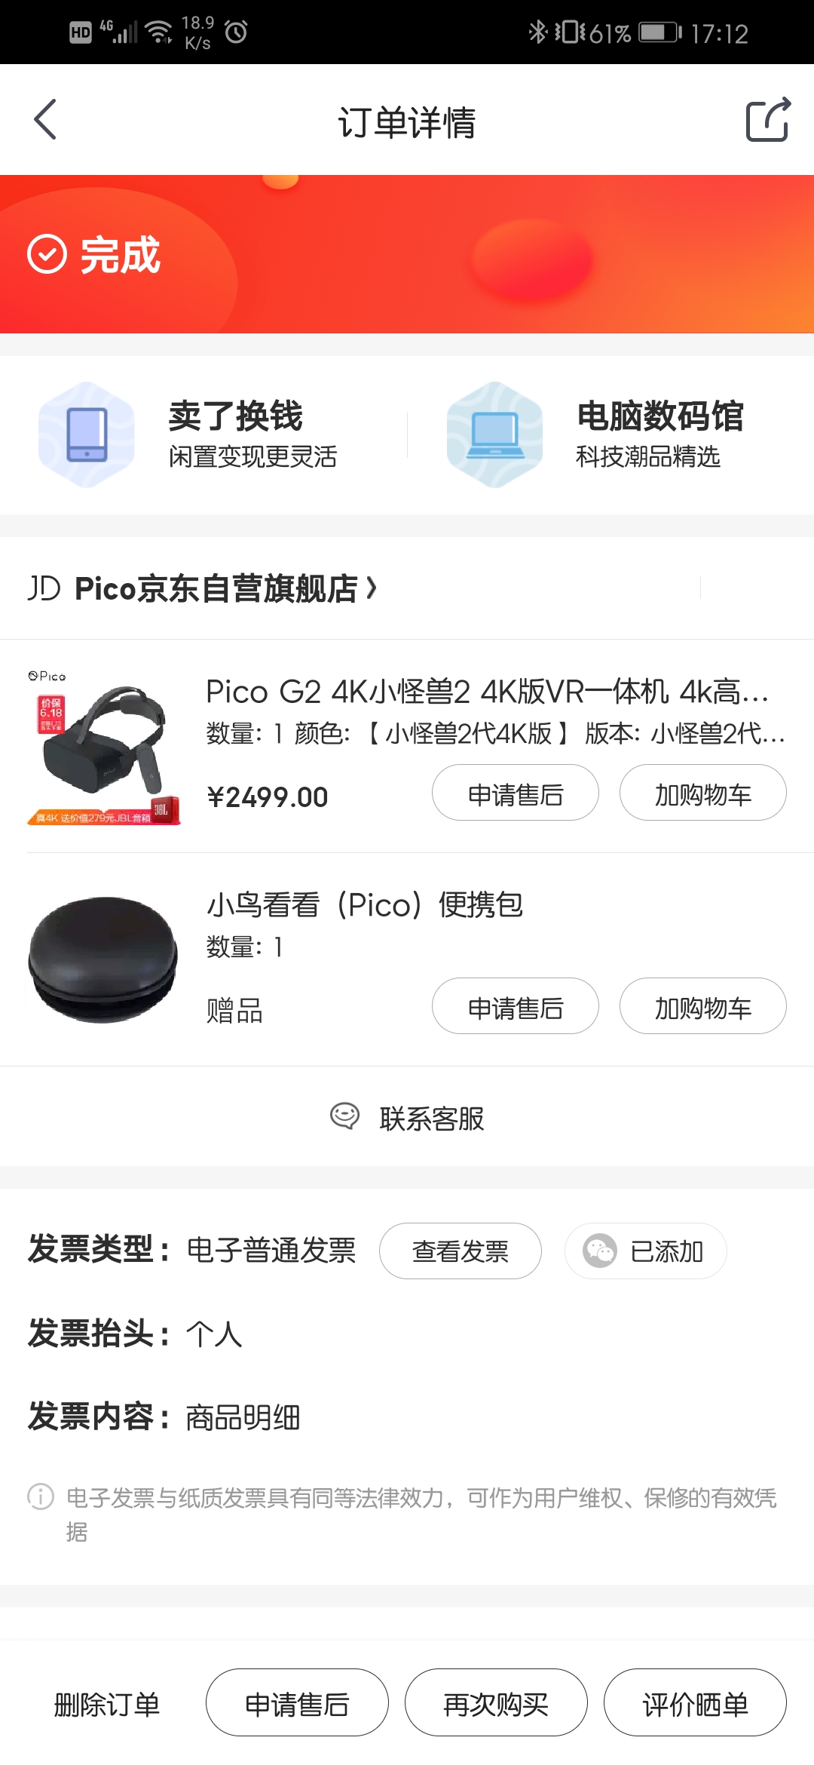The height and width of the screenshot is (1765, 814).
Task: Tap the tablet icon for 卖了换钱
Action: (87, 434)
